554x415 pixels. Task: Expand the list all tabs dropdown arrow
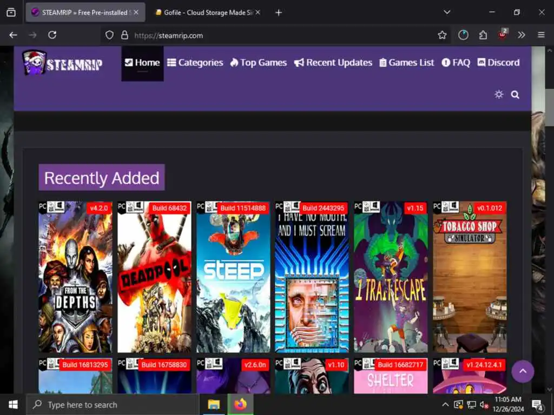[x=447, y=12]
